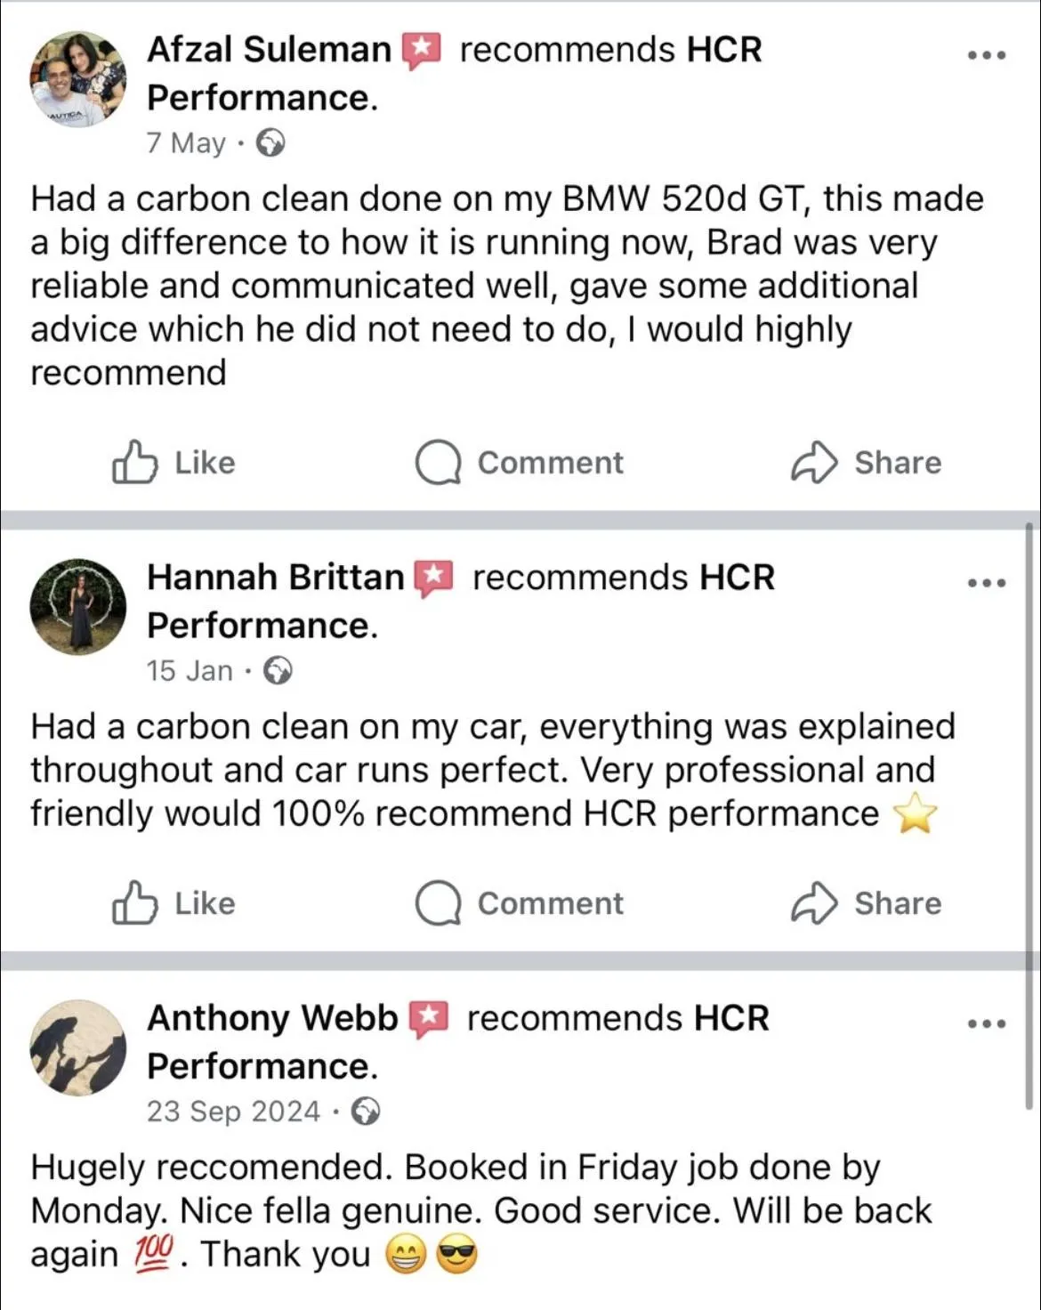Open Hannah Brittan's profile picture

click(78, 607)
